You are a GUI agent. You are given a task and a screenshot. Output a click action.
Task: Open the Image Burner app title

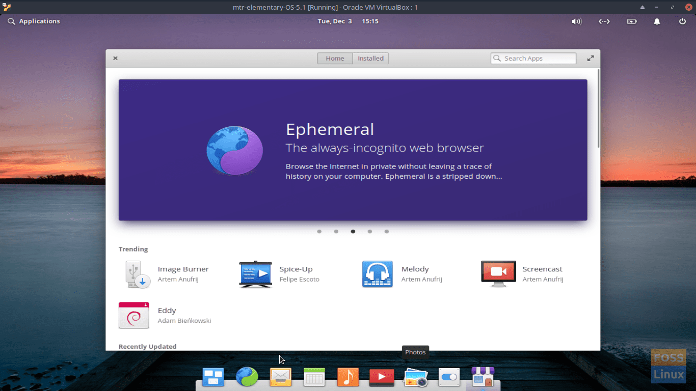pyautogui.click(x=183, y=269)
